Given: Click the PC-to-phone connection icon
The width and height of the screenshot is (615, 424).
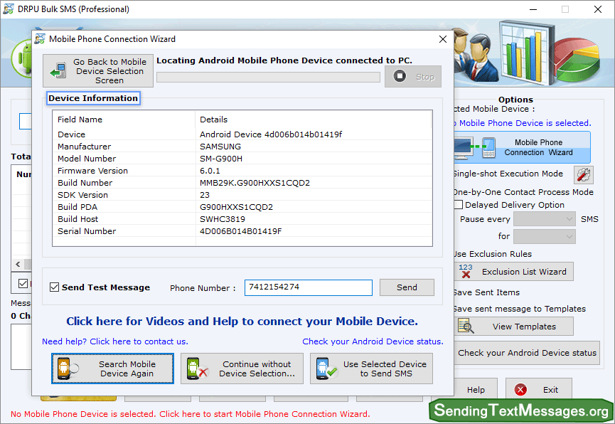Looking at the screenshot, I should pyautogui.click(x=476, y=147).
